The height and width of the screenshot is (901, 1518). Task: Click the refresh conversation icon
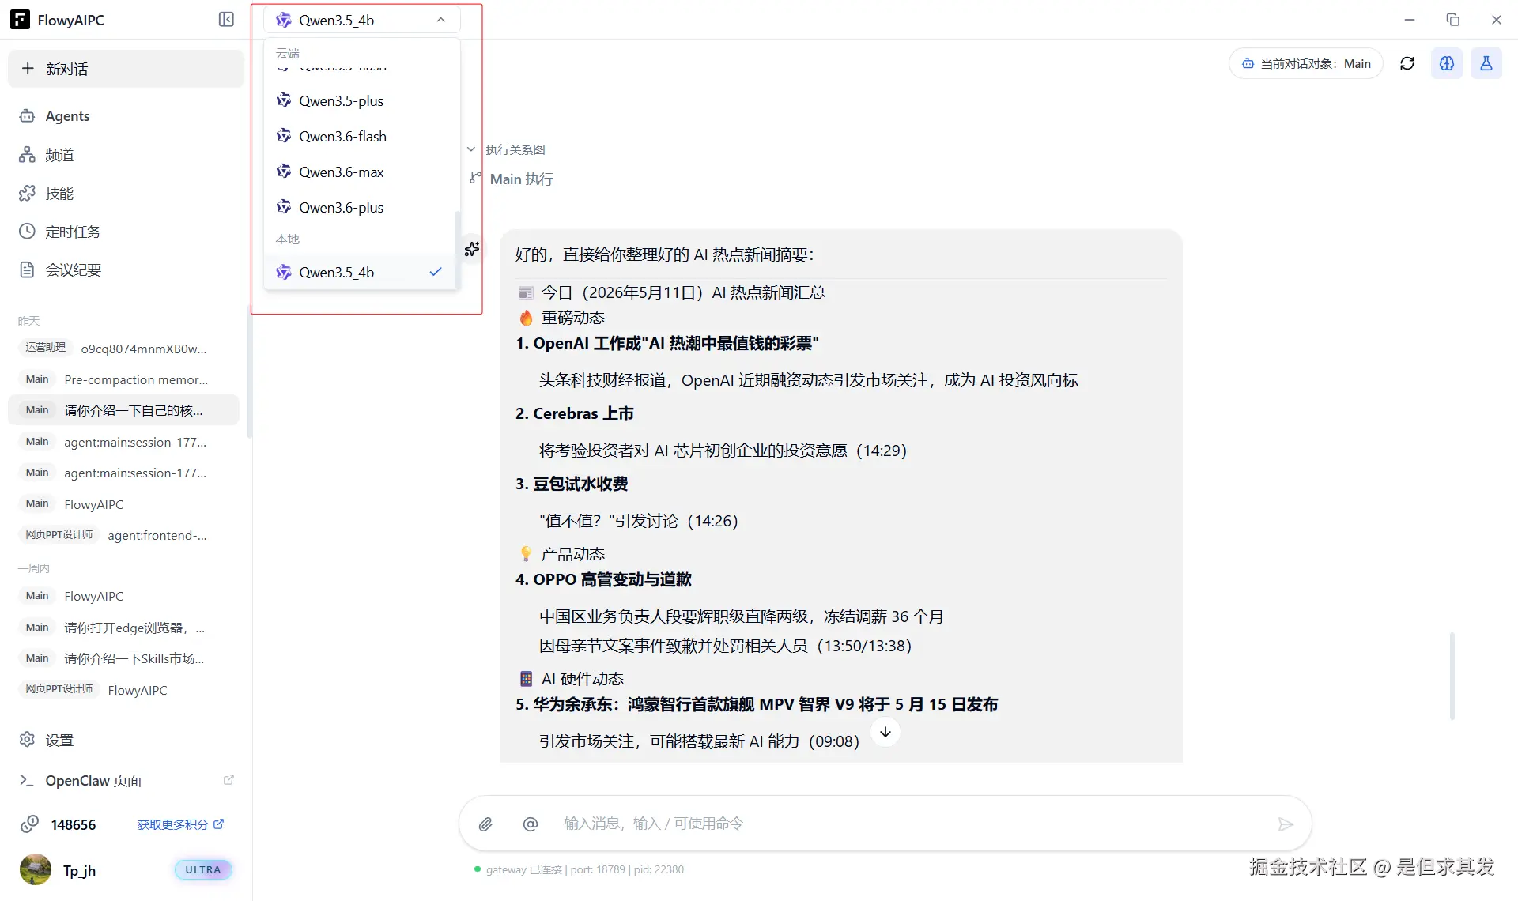pos(1407,64)
